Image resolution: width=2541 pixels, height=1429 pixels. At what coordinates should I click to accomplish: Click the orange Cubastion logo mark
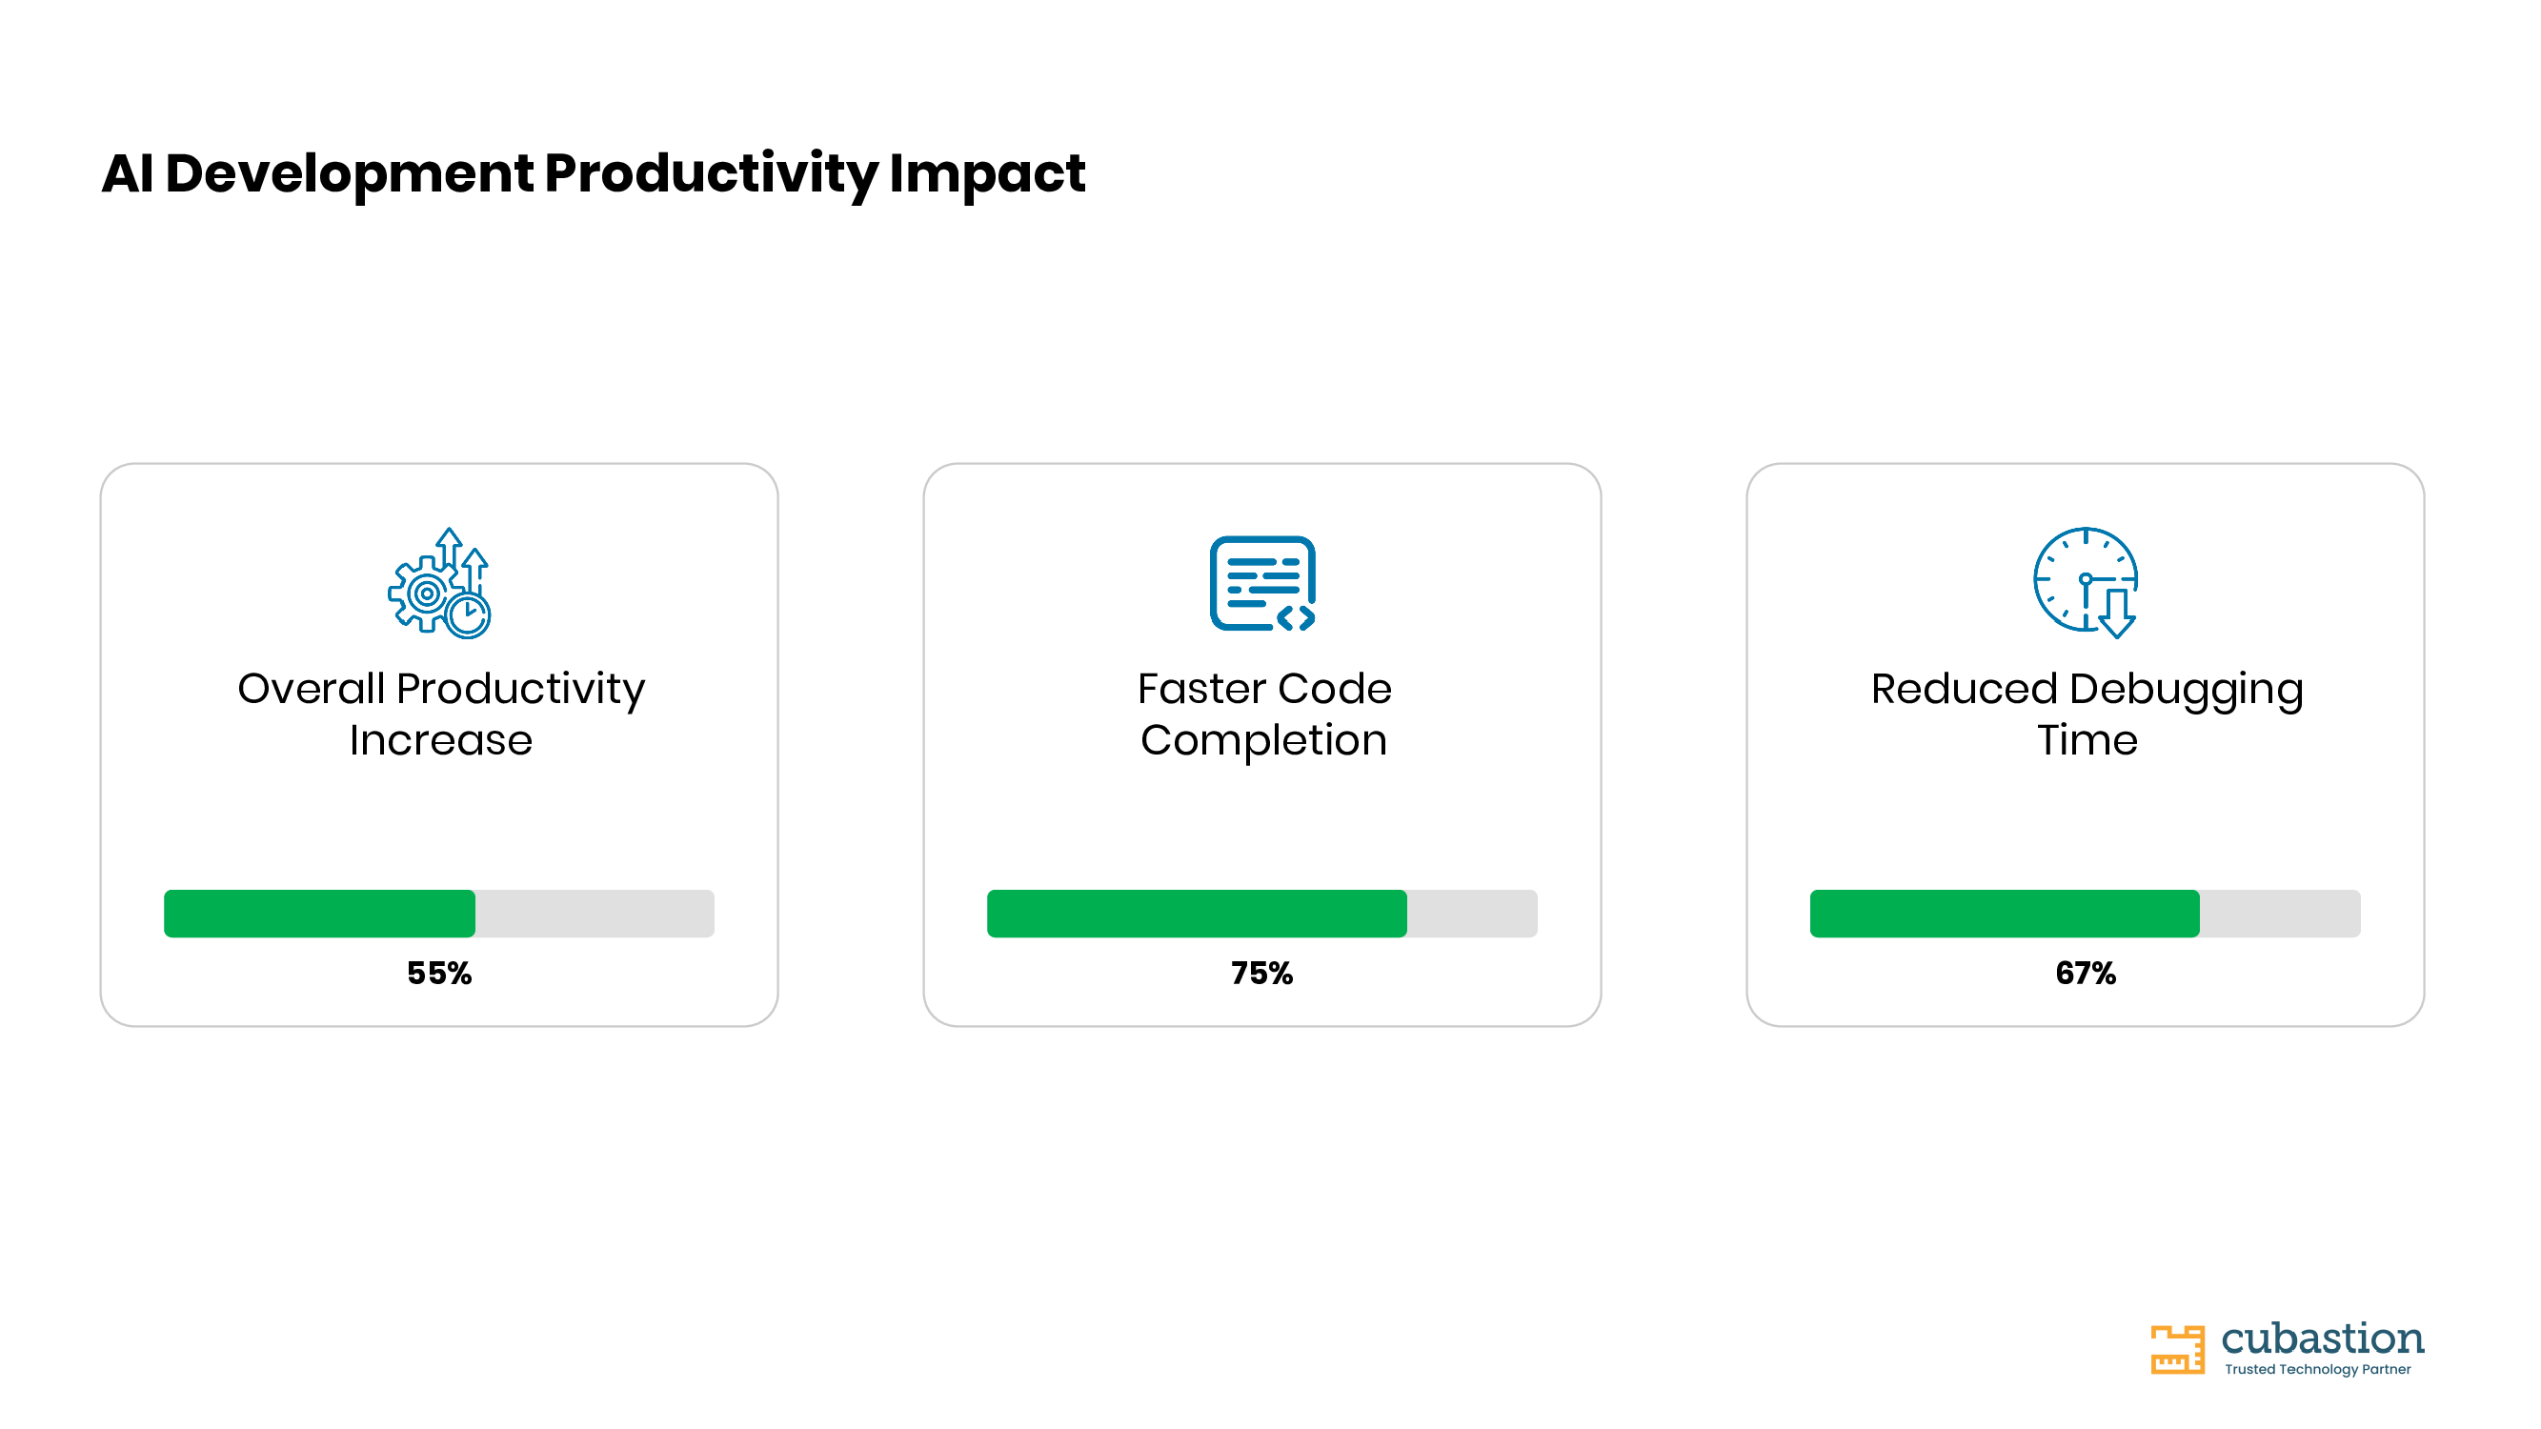pos(2177,1349)
